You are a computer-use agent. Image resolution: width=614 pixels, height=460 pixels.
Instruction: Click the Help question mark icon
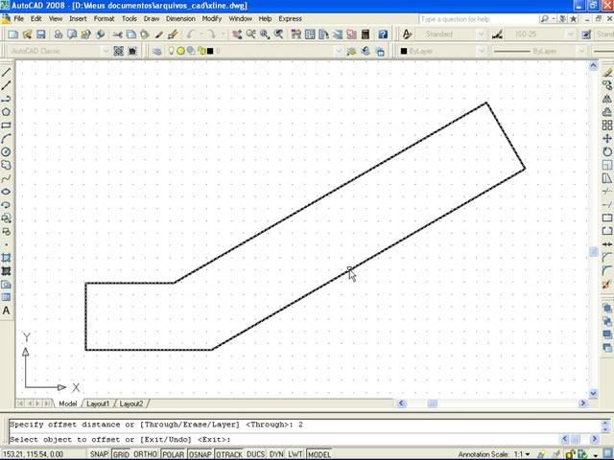click(383, 34)
